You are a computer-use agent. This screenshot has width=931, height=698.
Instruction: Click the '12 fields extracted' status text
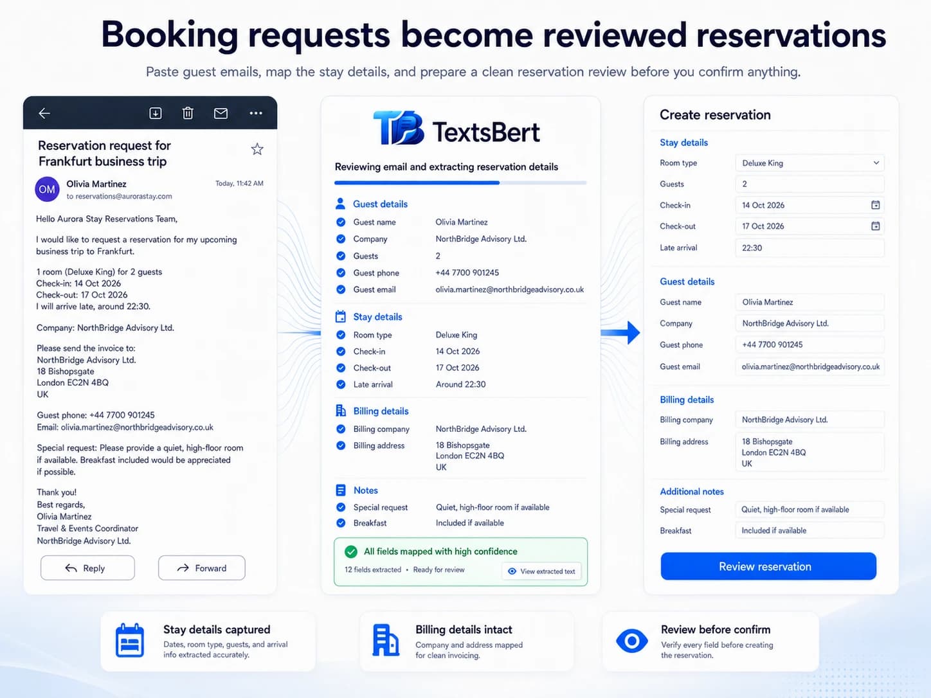373,569
